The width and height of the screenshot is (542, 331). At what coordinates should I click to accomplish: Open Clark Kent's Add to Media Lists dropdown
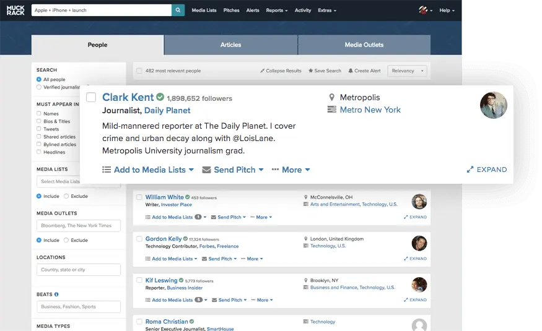pyautogui.click(x=148, y=170)
